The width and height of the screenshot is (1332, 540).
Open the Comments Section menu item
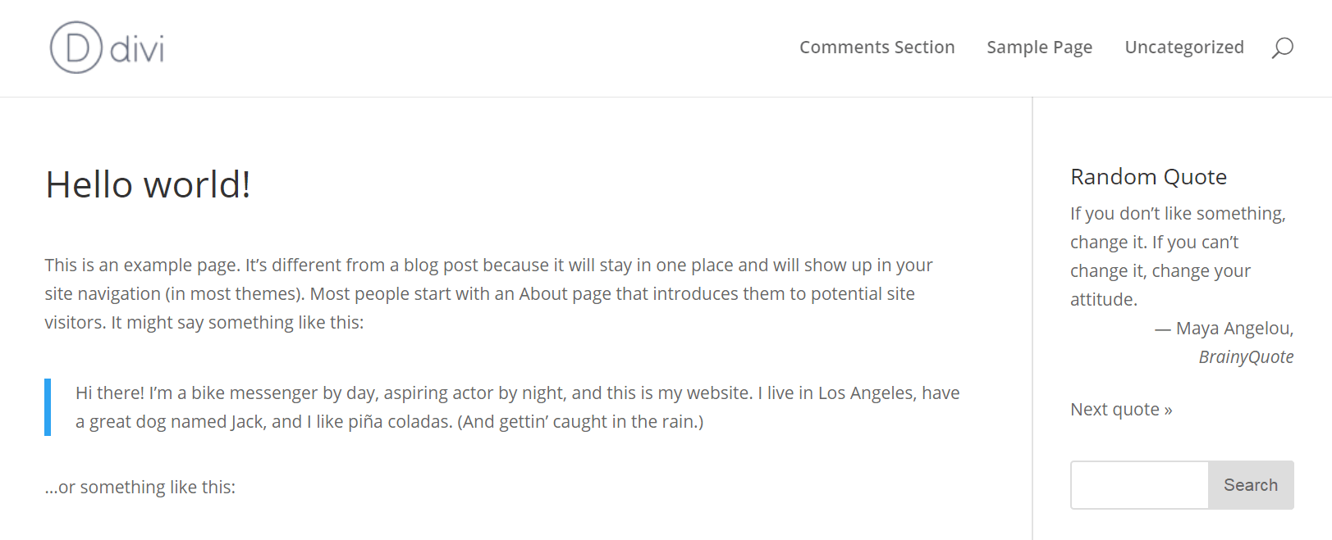877,48
